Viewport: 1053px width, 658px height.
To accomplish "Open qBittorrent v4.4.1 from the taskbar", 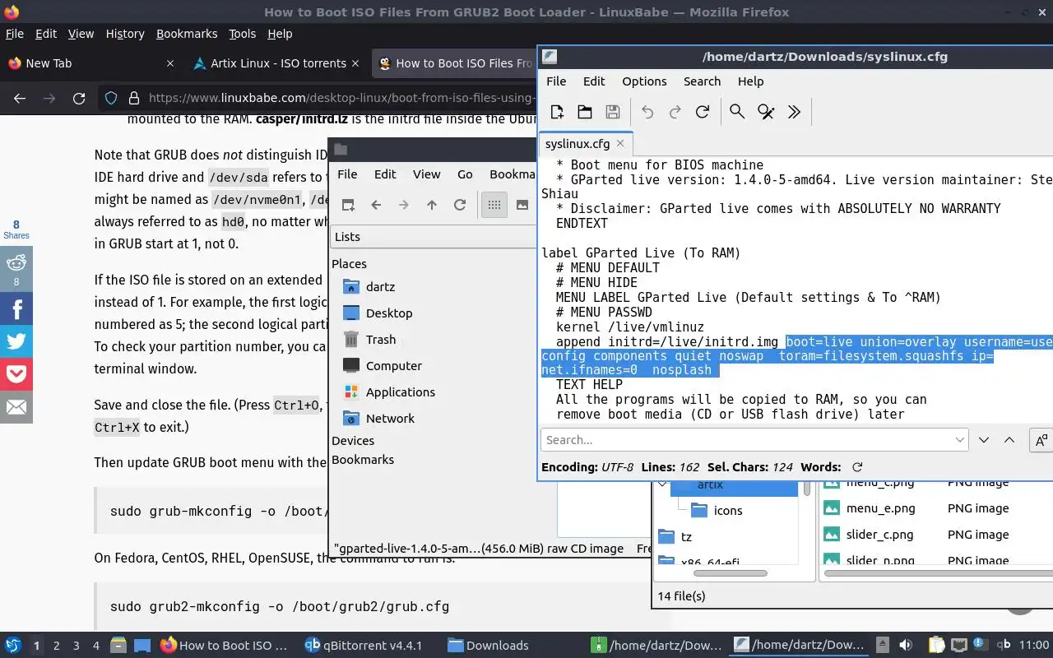I will tap(363, 646).
